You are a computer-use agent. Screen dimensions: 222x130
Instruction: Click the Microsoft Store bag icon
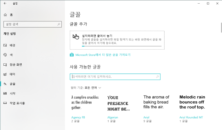72,55
